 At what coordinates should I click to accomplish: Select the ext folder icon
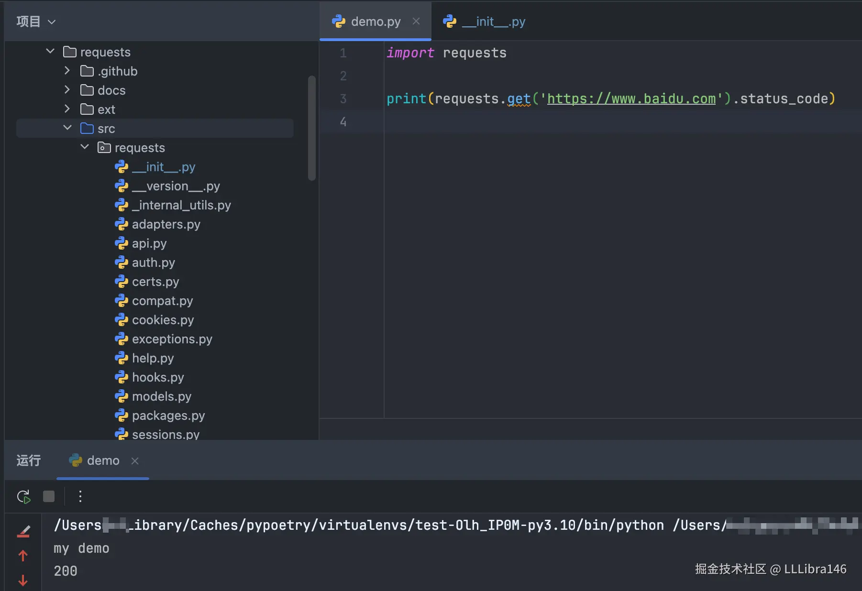tap(87, 109)
